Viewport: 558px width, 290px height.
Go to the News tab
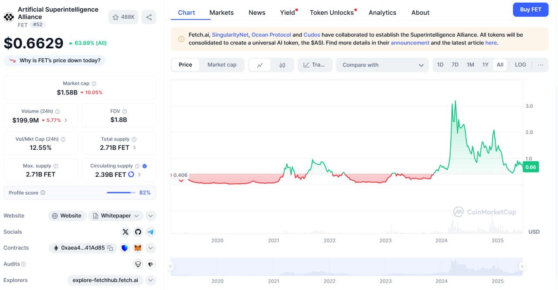tap(257, 13)
